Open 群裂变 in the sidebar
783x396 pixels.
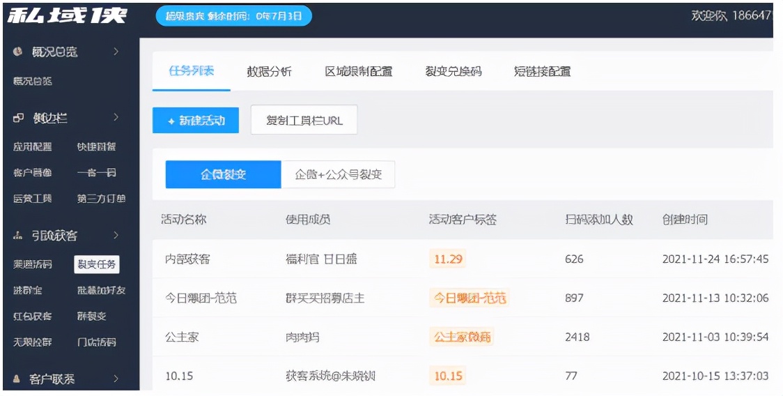(x=92, y=316)
